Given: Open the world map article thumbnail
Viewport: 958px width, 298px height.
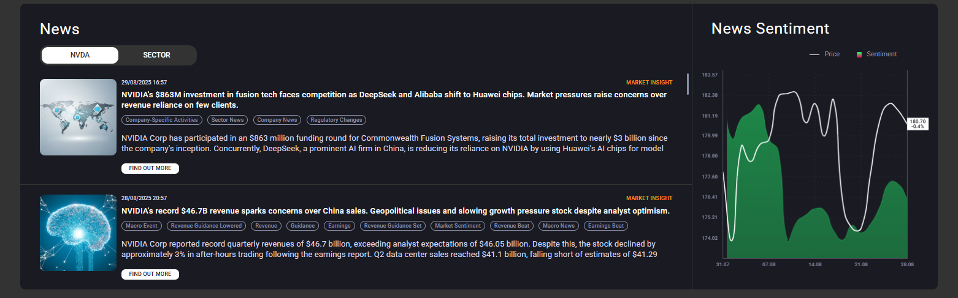Looking at the screenshot, I should coord(78,117).
